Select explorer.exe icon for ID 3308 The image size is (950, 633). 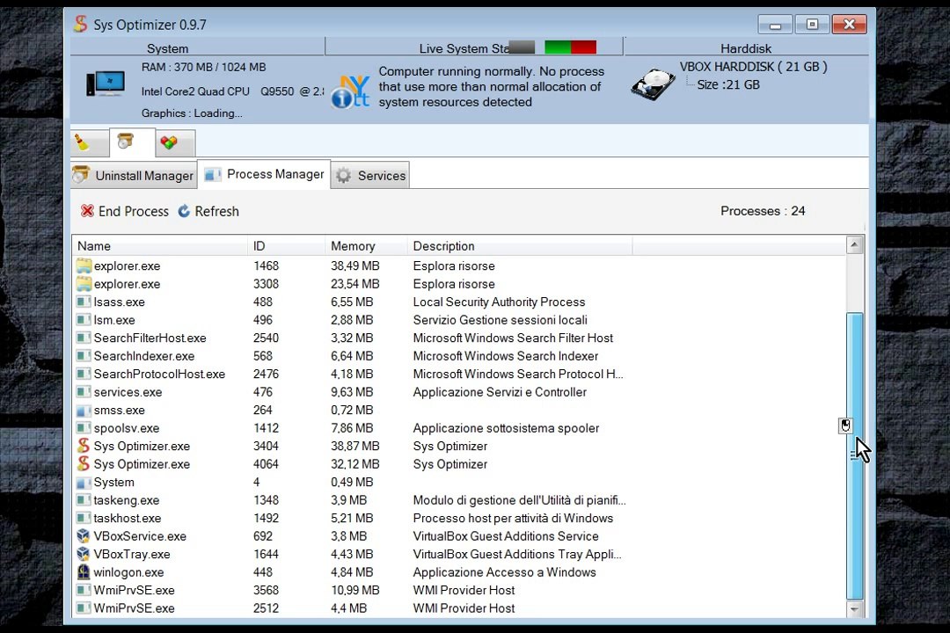(84, 284)
